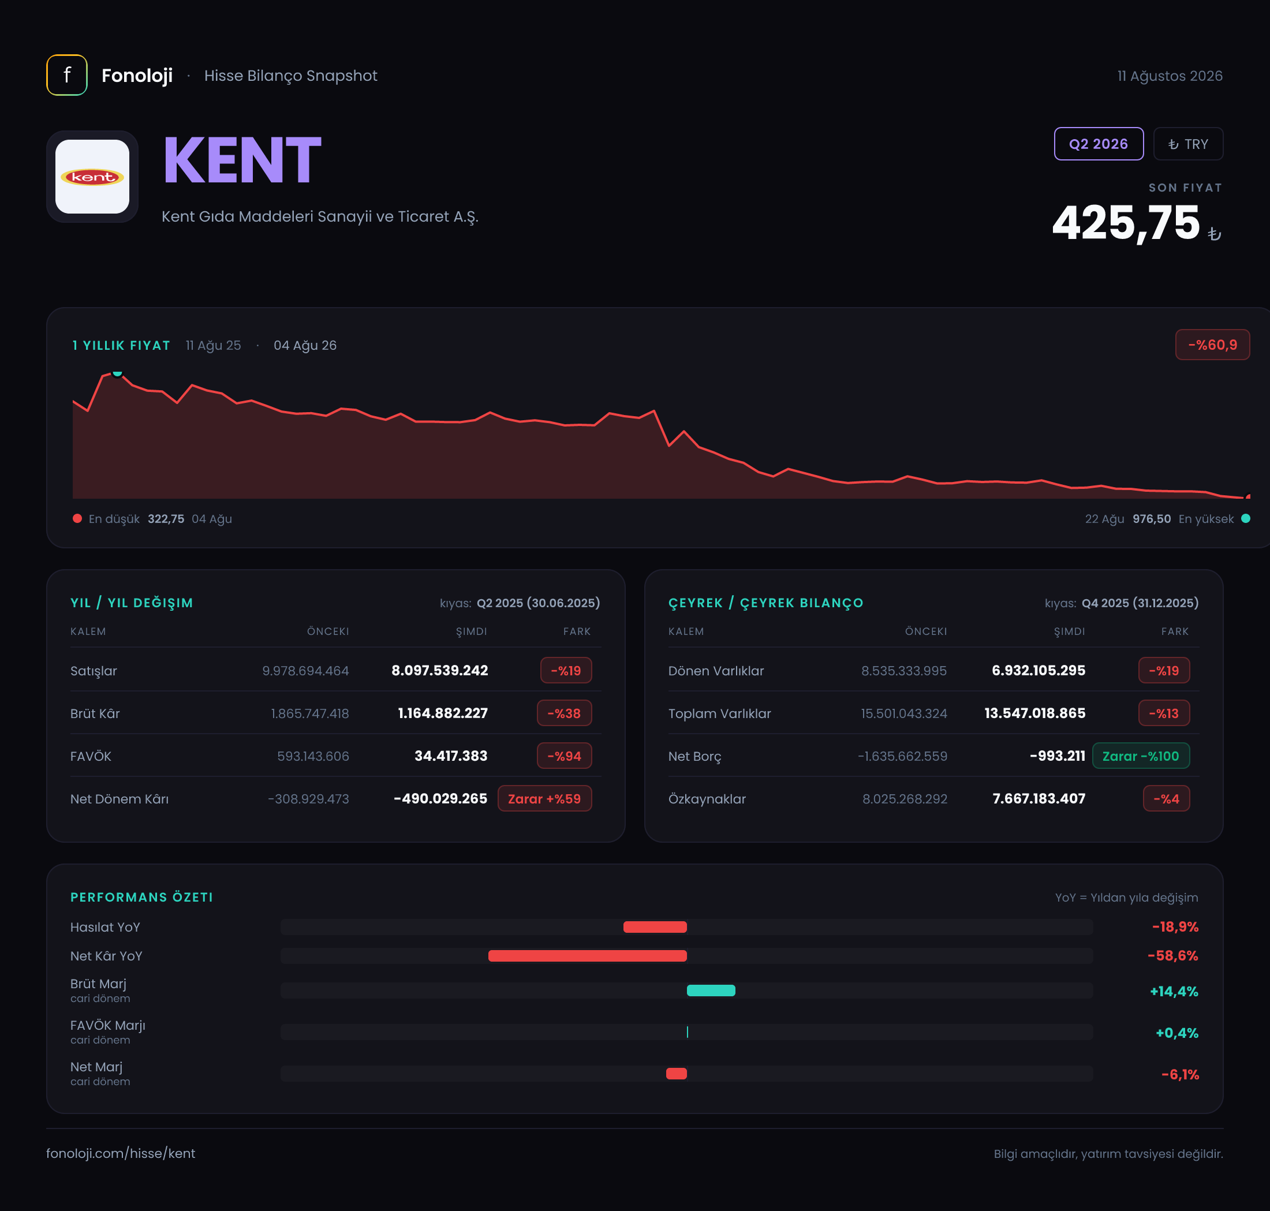Viewport: 1270px width, 1211px height.
Task: Click the '11 Ağustos 2026' date
Action: click(1170, 76)
